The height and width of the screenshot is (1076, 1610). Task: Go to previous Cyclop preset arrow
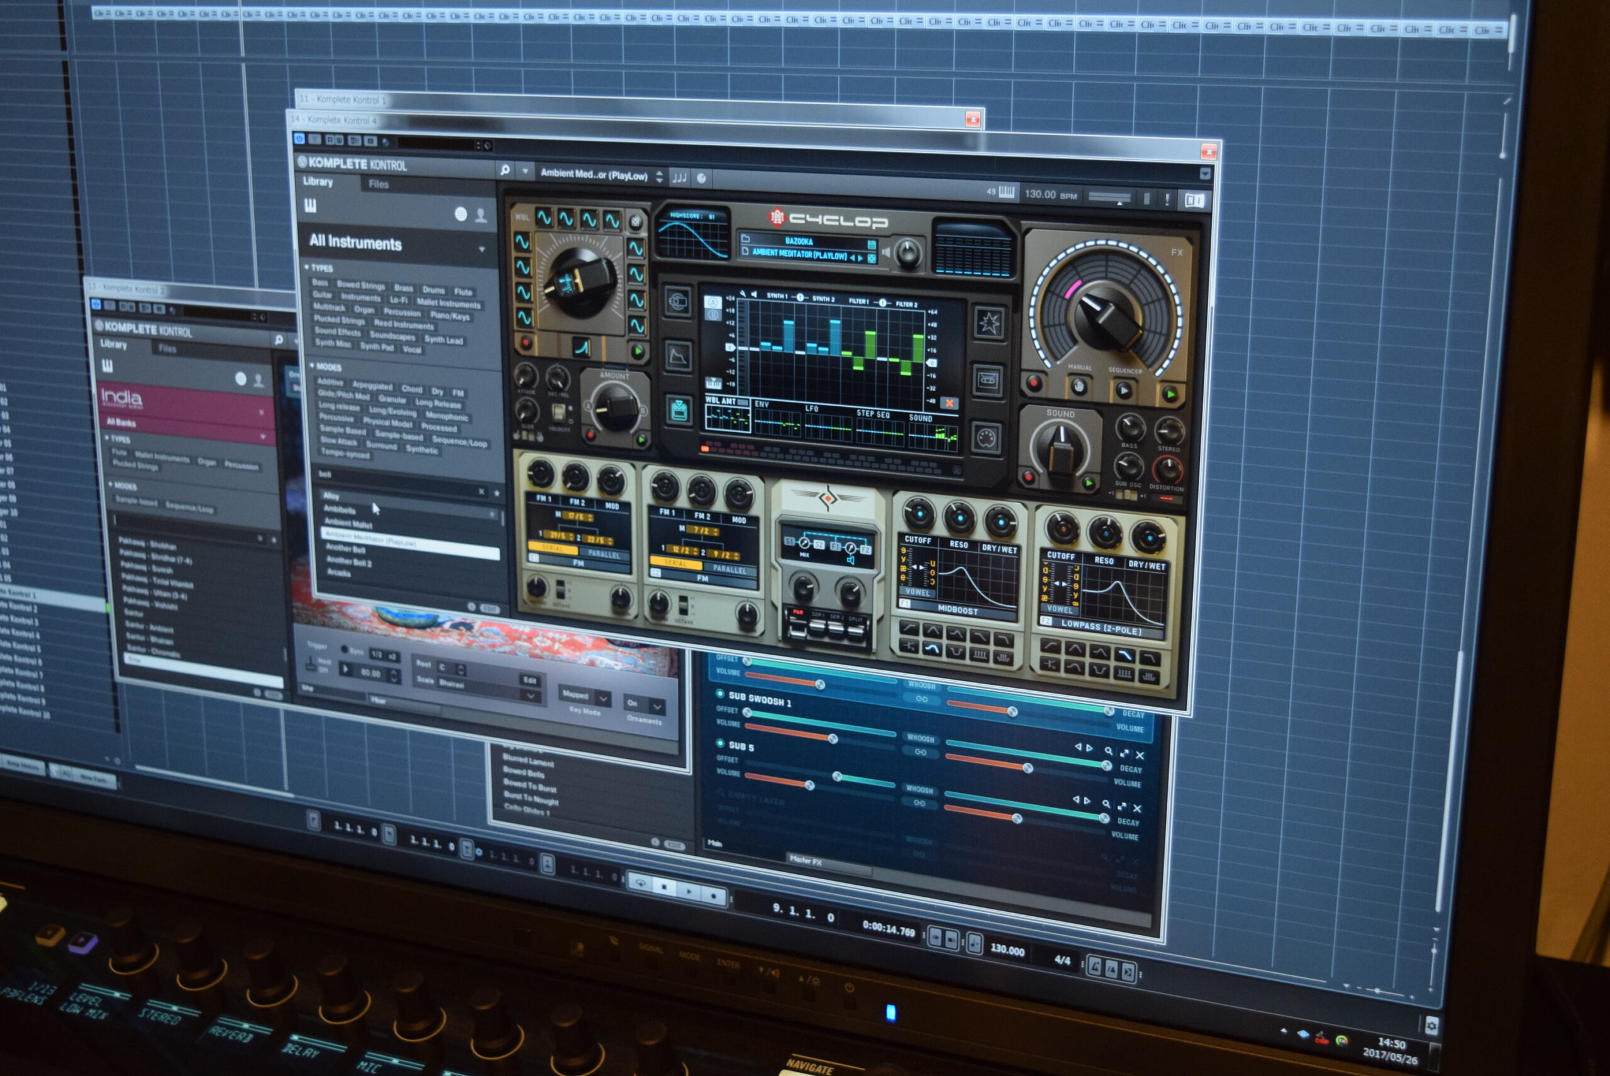[852, 257]
